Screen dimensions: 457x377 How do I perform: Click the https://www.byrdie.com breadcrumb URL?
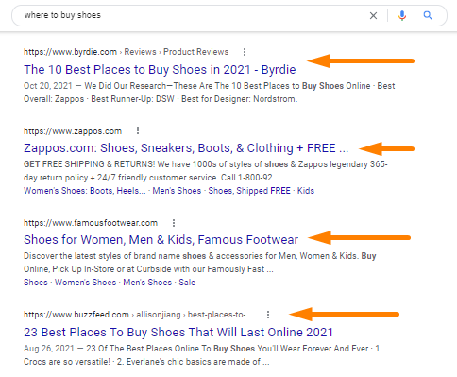click(x=126, y=52)
